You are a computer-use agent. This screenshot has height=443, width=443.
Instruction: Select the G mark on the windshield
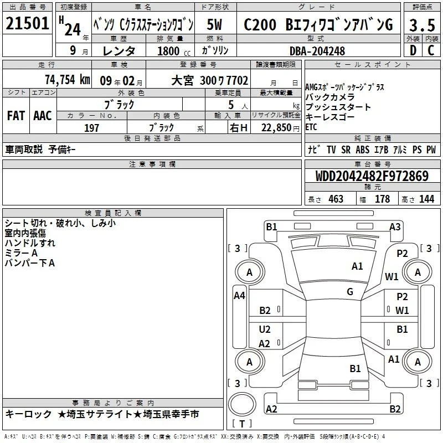[350, 291]
